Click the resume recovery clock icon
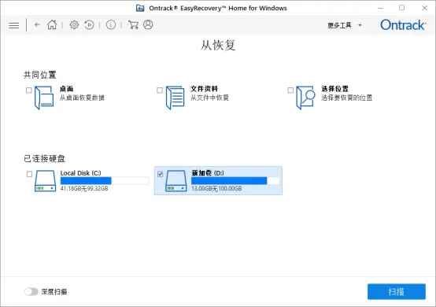The height and width of the screenshot is (307, 436). 89,24
